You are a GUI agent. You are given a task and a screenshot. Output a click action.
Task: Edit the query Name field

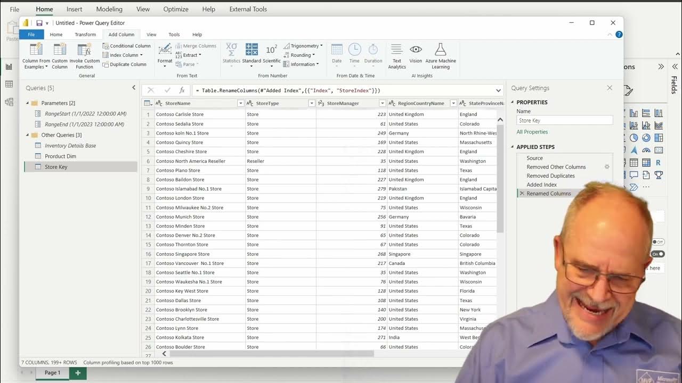pyautogui.click(x=564, y=121)
